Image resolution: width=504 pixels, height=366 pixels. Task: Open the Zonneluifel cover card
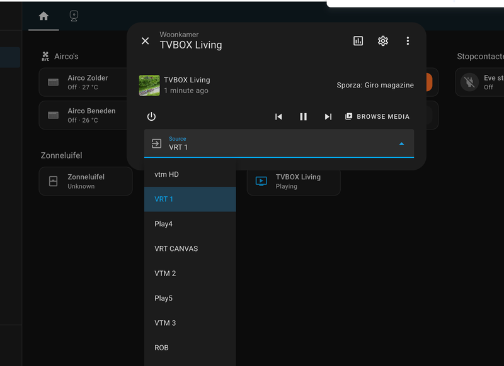pyautogui.click(x=86, y=181)
